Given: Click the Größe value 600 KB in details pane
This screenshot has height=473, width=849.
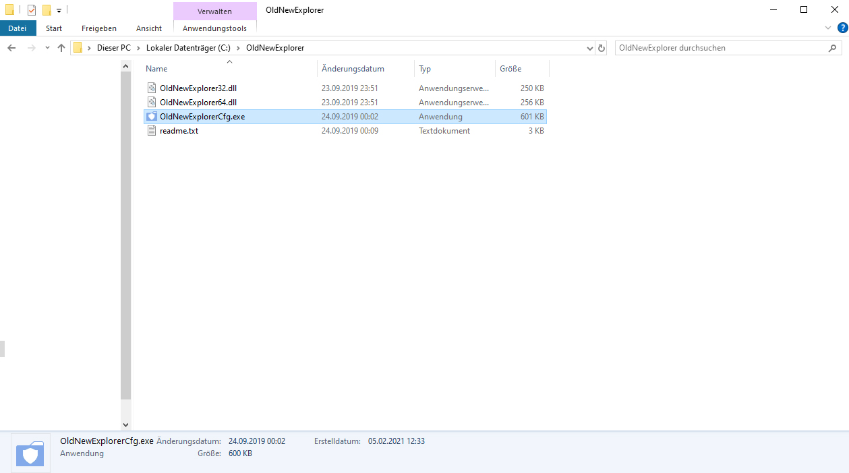Looking at the screenshot, I should pyautogui.click(x=240, y=453).
